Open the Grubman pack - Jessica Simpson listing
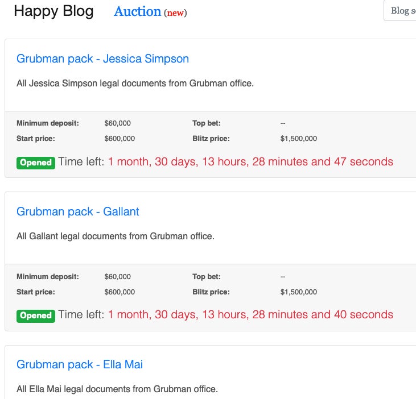The image size is (416, 399). 102,59
